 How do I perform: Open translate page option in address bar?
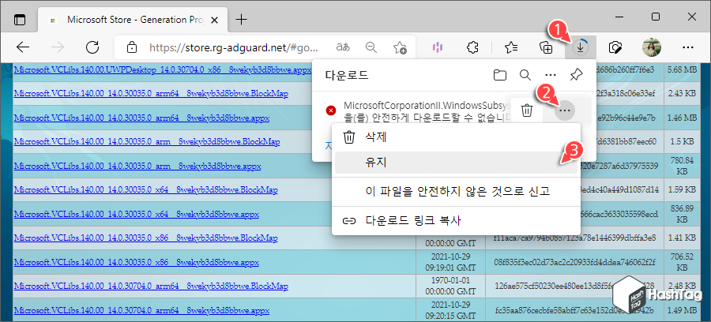pyautogui.click(x=343, y=47)
